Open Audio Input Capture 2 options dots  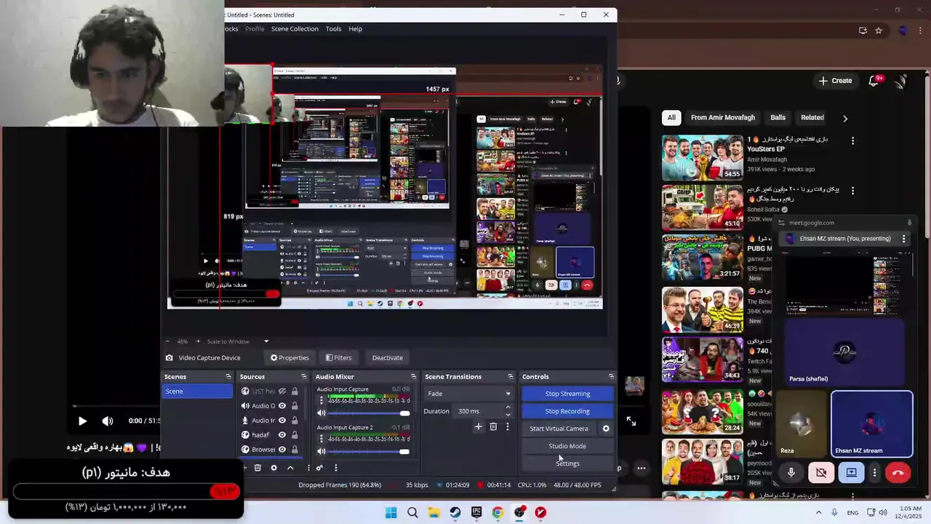coord(321,438)
